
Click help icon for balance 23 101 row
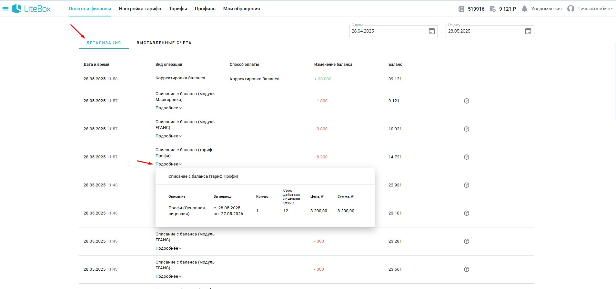click(x=467, y=213)
